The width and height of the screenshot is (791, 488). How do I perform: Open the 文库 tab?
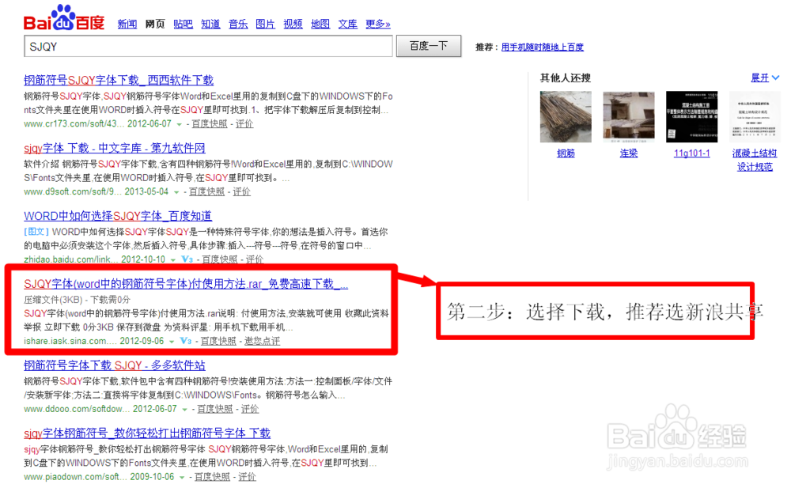point(347,24)
